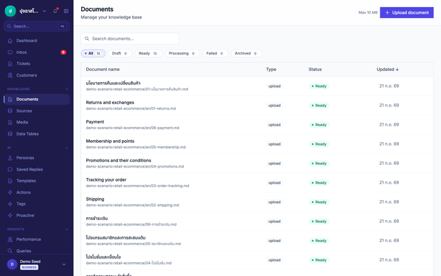Collapse the AI section
441x276 pixels.
tap(67, 148)
